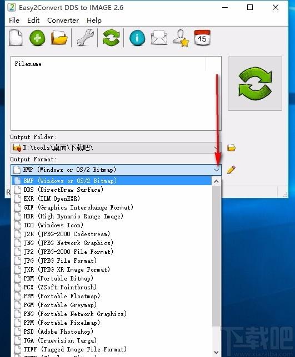Choose EXR (ILM OpenEXR) format

click(112, 198)
